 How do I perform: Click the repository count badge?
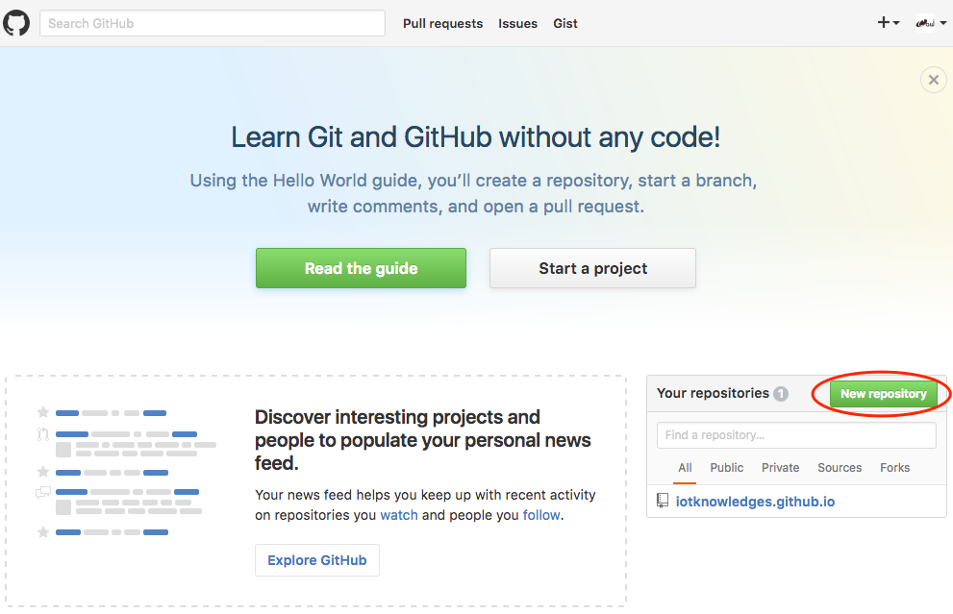pos(781,394)
